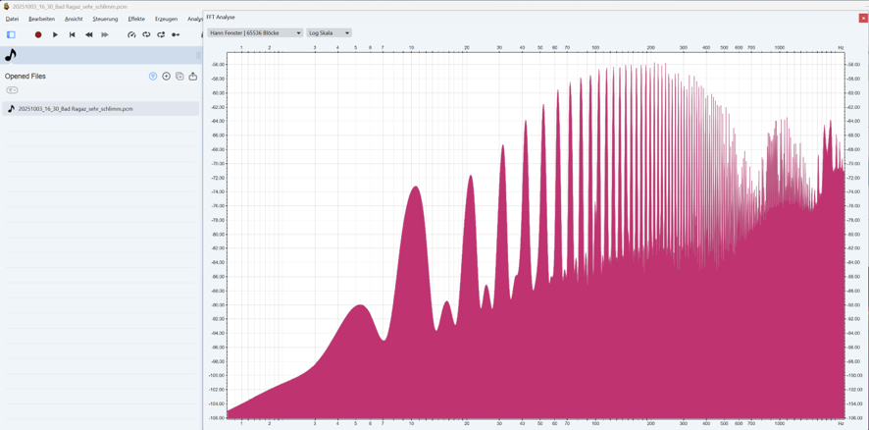Select the music note tab in the sidebar
This screenshot has width=869, height=430.
click(11, 54)
